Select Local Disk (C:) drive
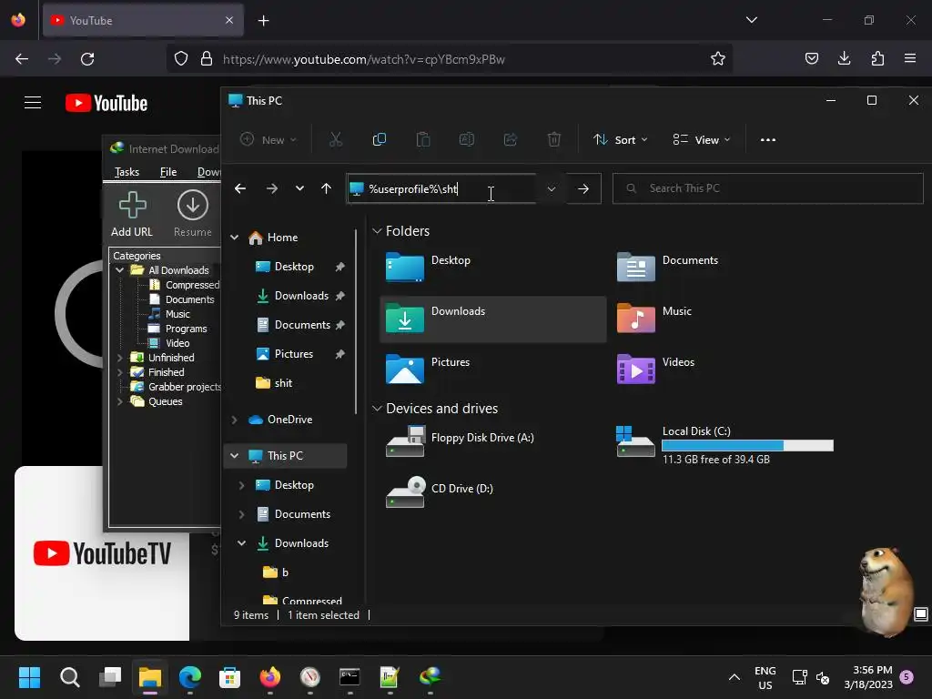Image resolution: width=932 pixels, height=699 pixels. pos(725,444)
